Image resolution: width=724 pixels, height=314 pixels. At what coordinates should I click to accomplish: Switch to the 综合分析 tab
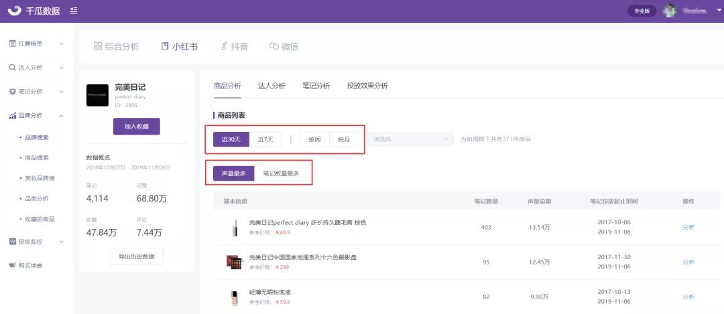[117, 46]
